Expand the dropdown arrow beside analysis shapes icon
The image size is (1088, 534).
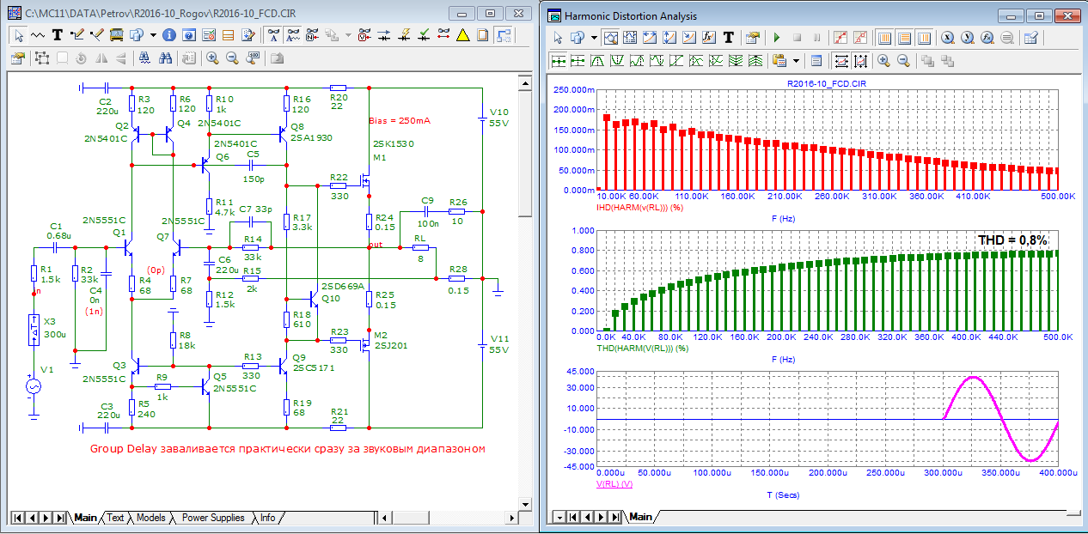(592, 38)
